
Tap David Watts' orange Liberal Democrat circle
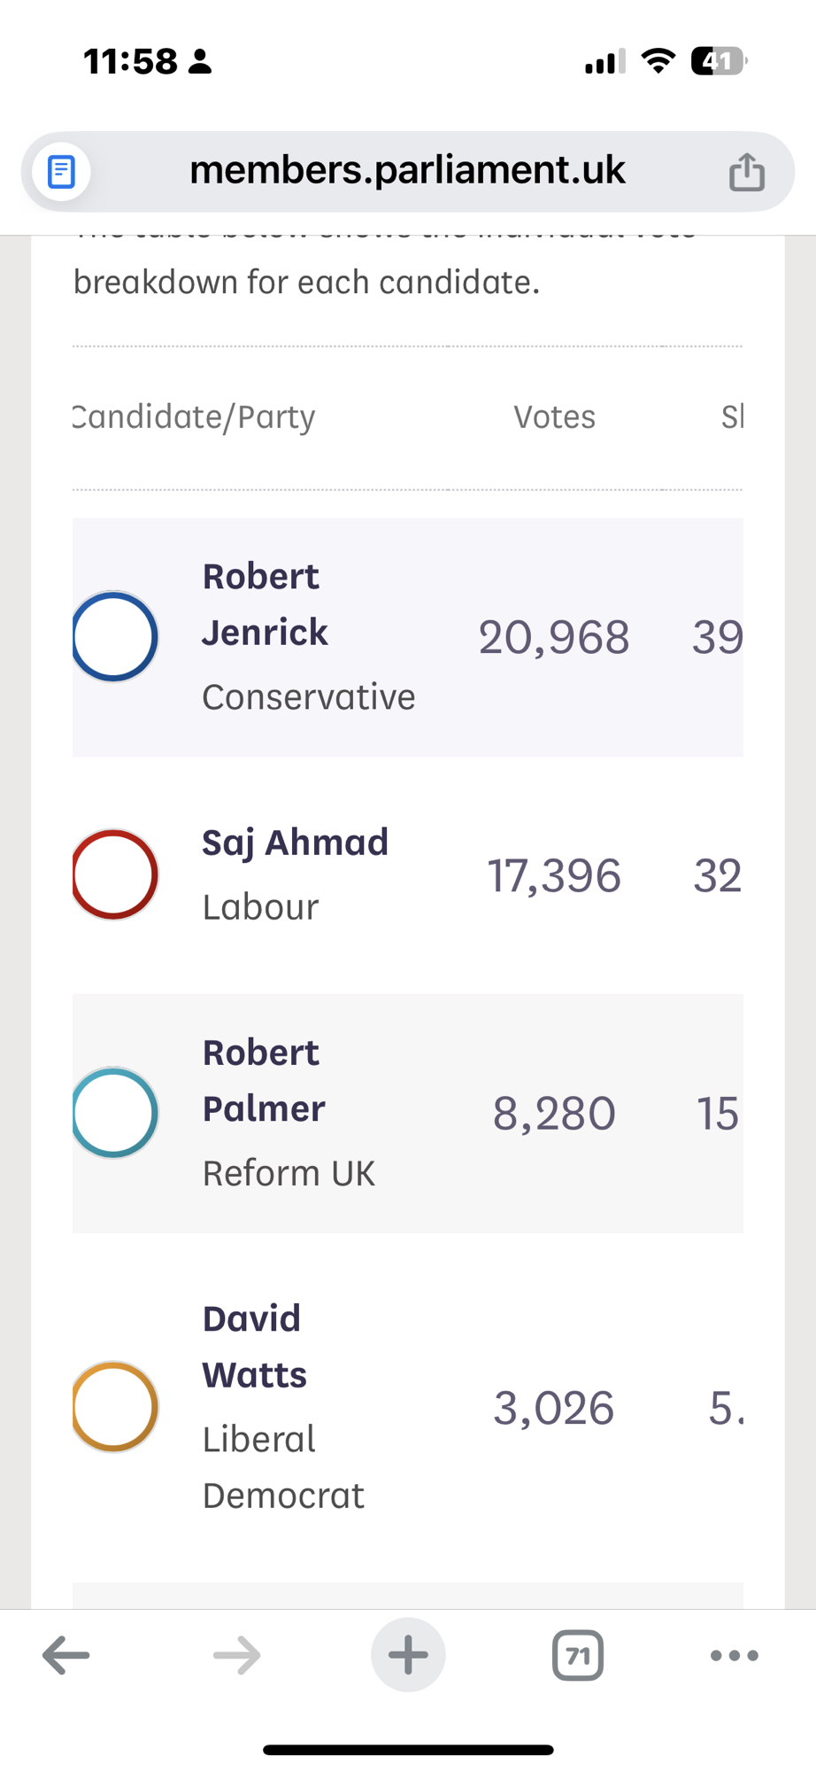click(115, 1406)
